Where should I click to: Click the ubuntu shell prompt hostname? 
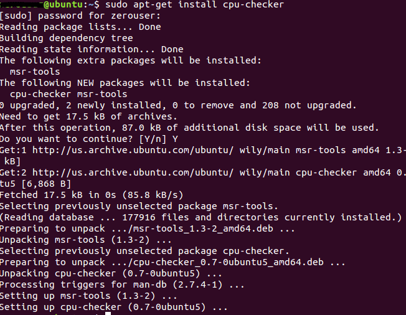click(x=62, y=4)
